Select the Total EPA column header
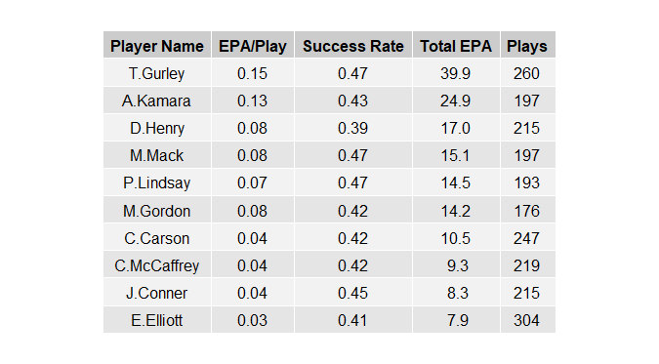 click(x=456, y=45)
